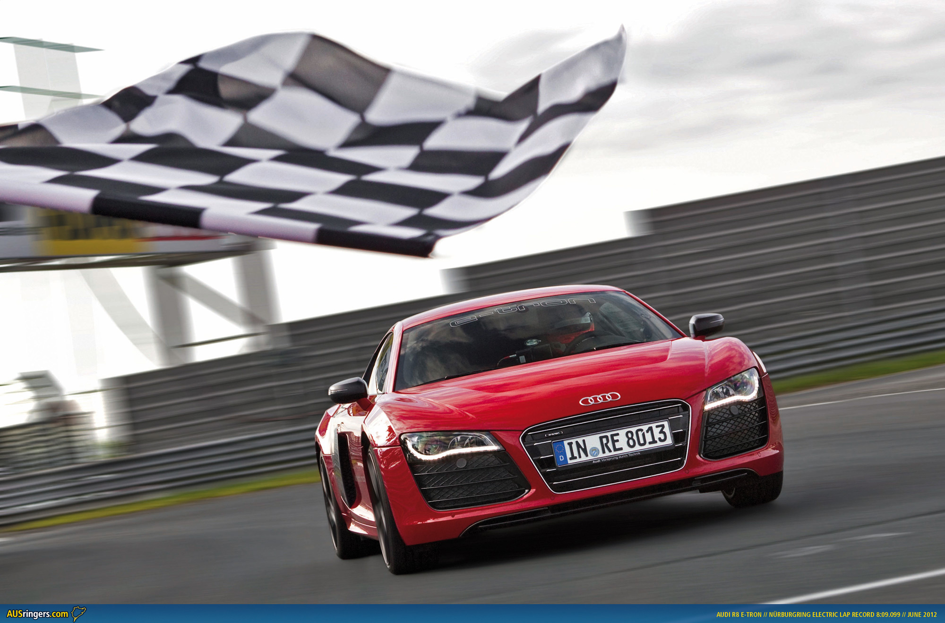The width and height of the screenshot is (945, 623).
Task: Click the AUSringers.com logo text
Action: (37, 614)
